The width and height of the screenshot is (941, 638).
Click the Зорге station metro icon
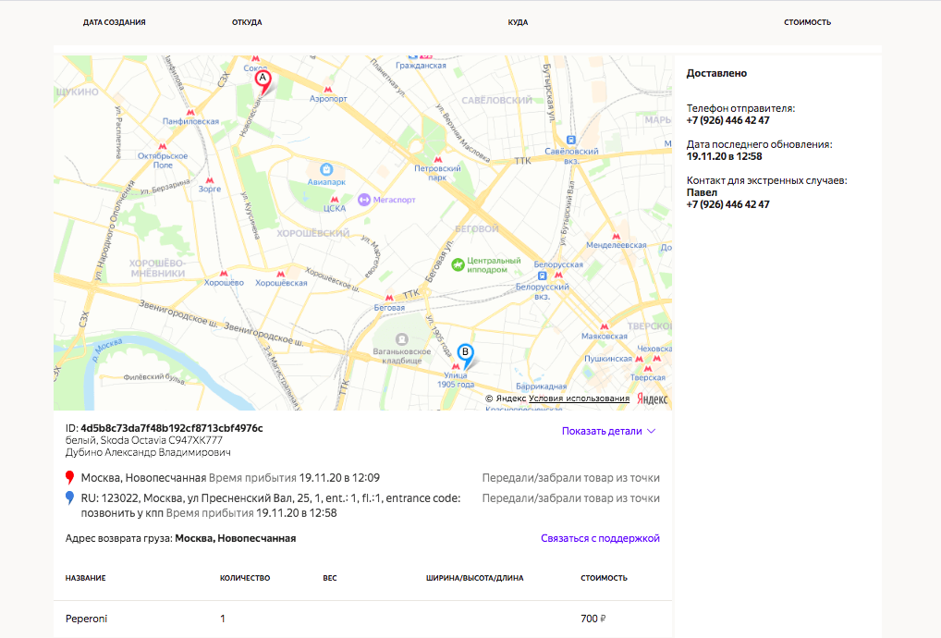pyautogui.click(x=210, y=179)
